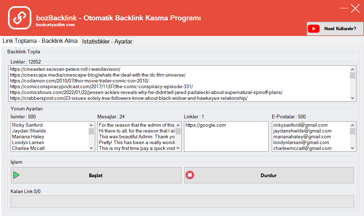Image resolution: width=364 pixels, height=216 pixels.
Task: Select the name Londyn Larsen
Action: click(x=28, y=142)
